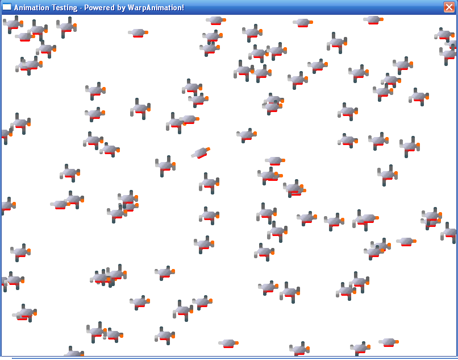The height and width of the screenshot is (360, 458).
Task: Pick the legless sprite directly below the tilted sprite
Action: [x=274, y=161]
